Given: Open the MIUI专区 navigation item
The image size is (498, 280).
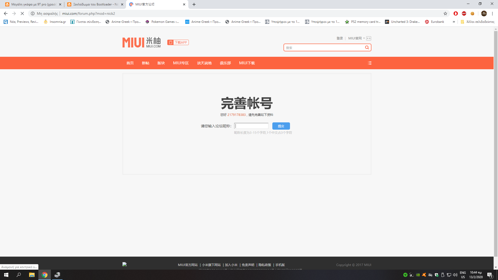Looking at the screenshot, I should (181, 63).
